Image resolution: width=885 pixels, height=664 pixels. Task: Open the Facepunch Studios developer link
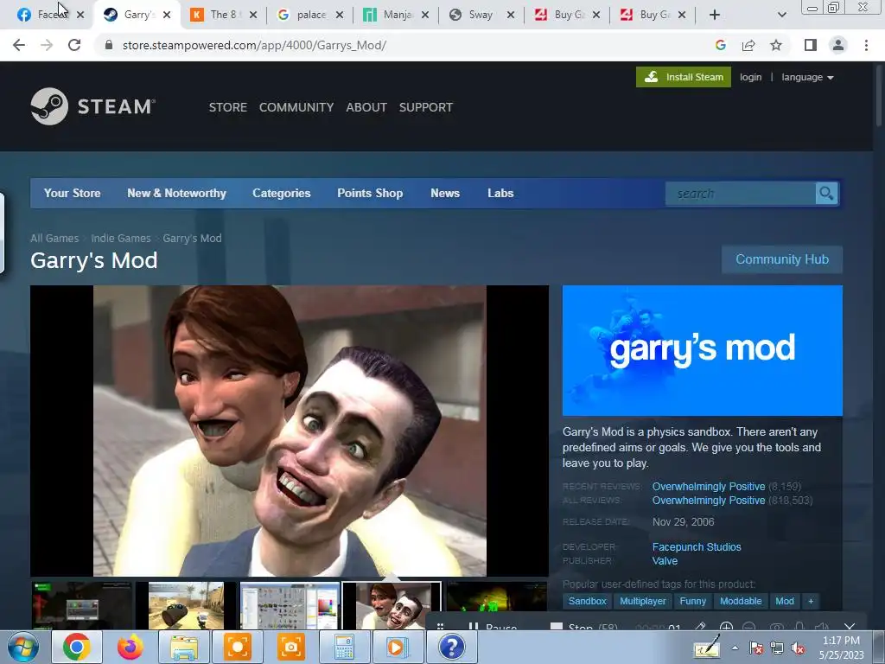pyautogui.click(x=697, y=547)
